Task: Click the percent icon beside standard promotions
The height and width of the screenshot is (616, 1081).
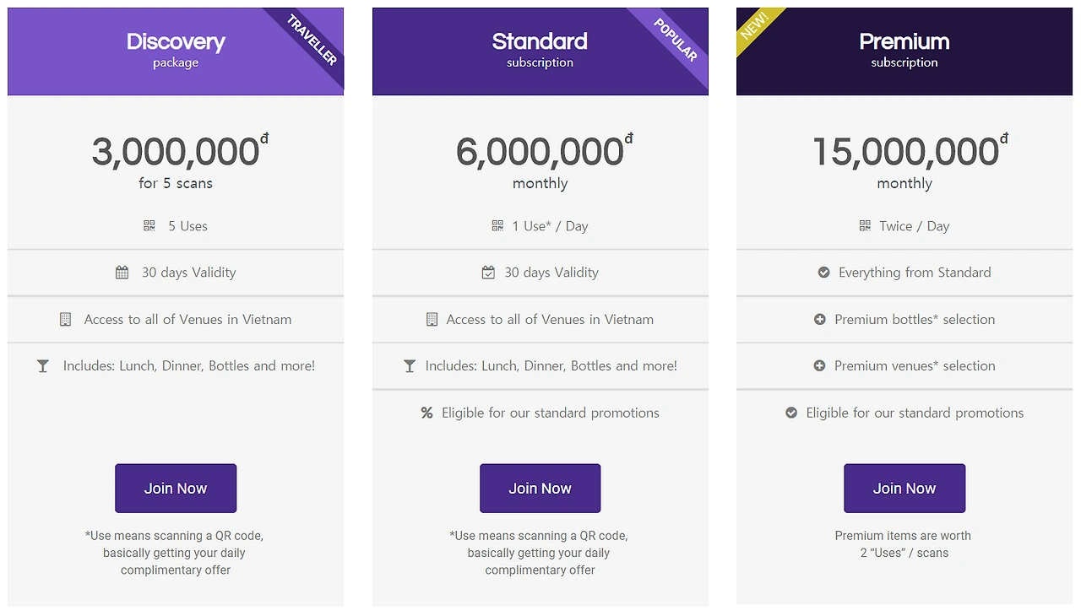Action: coord(426,413)
